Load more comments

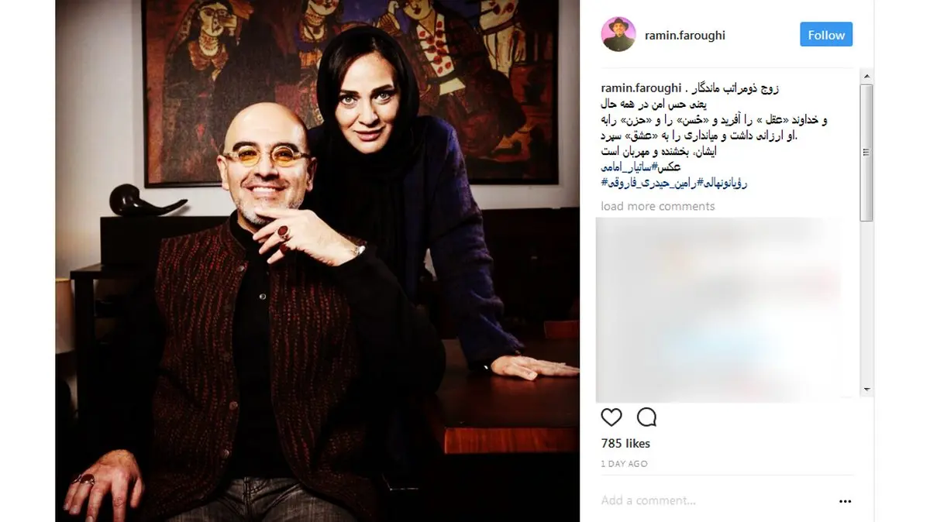pyautogui.click(x=658, y=206)
